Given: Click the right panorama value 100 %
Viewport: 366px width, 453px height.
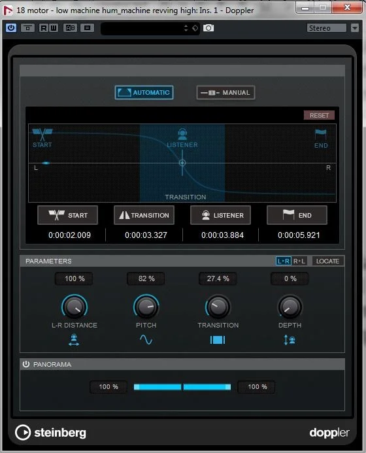Looking at the screenshot, I should pos(257,387).
